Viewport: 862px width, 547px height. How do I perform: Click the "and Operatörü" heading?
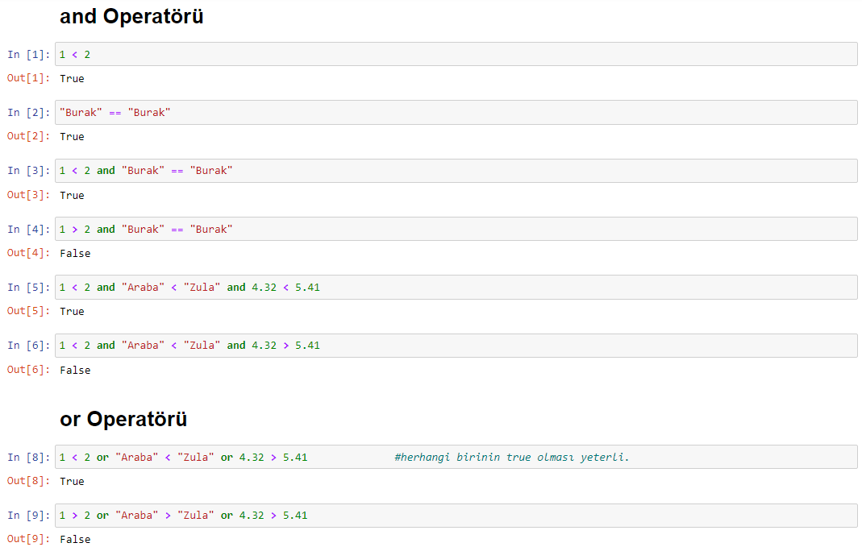coord(131,16)
